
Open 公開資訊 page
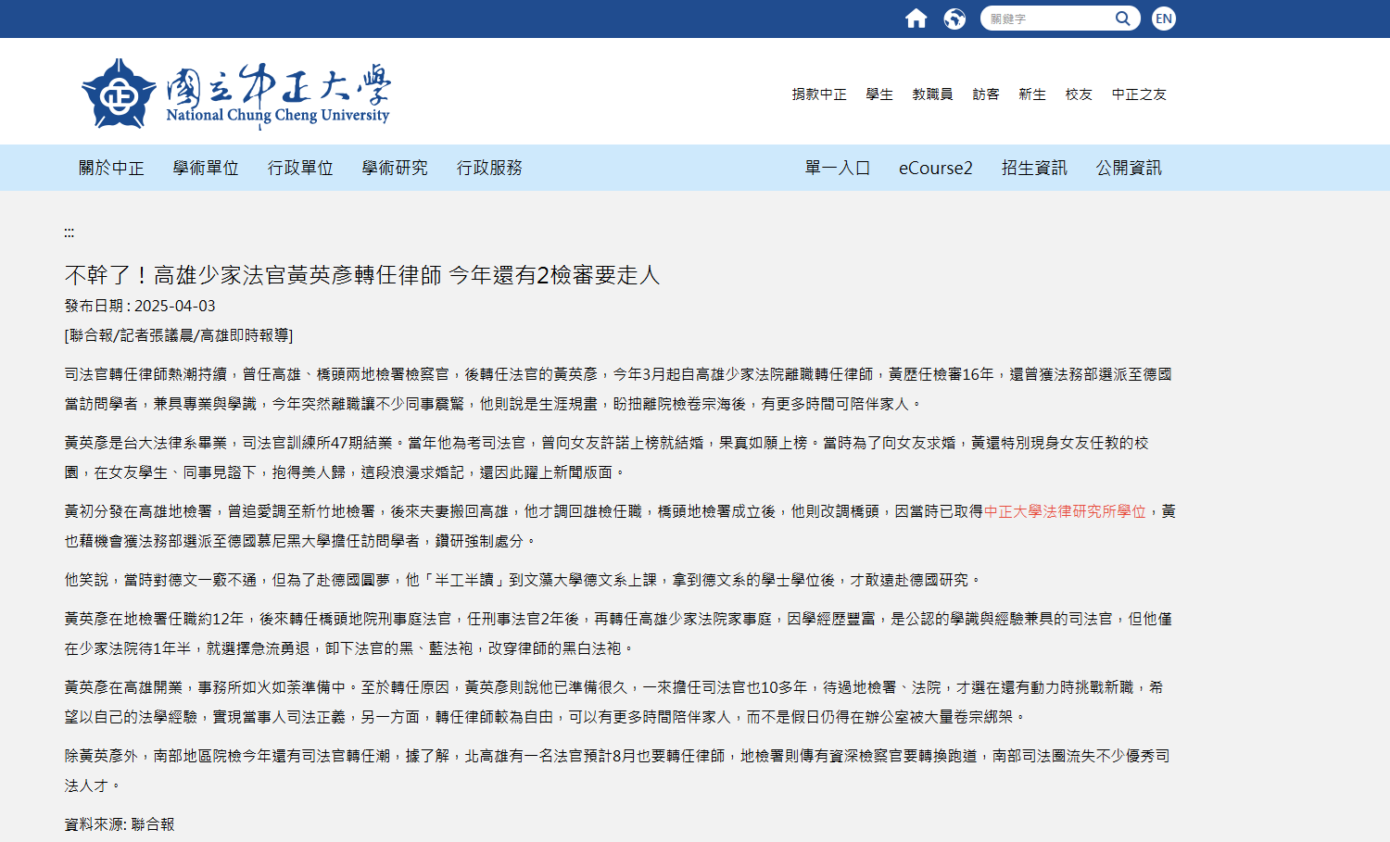[x=1129, y=168]
